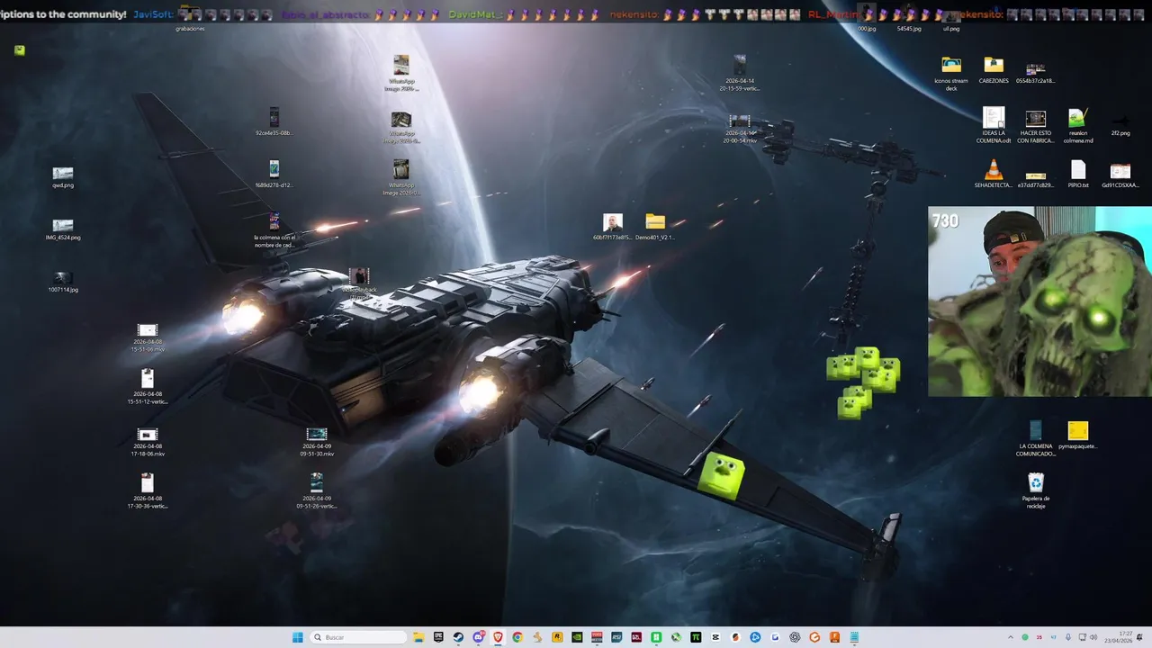Launch Epic Games from the taskbar
Screen dimensions: 1152x648
(438, 637)
